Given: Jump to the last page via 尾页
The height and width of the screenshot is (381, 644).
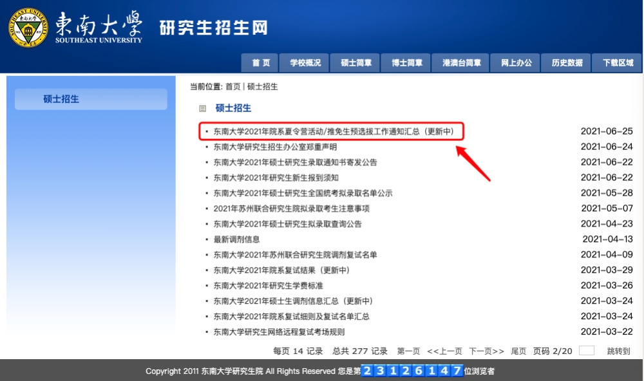Looking at the screenshot, I should 518,351.
